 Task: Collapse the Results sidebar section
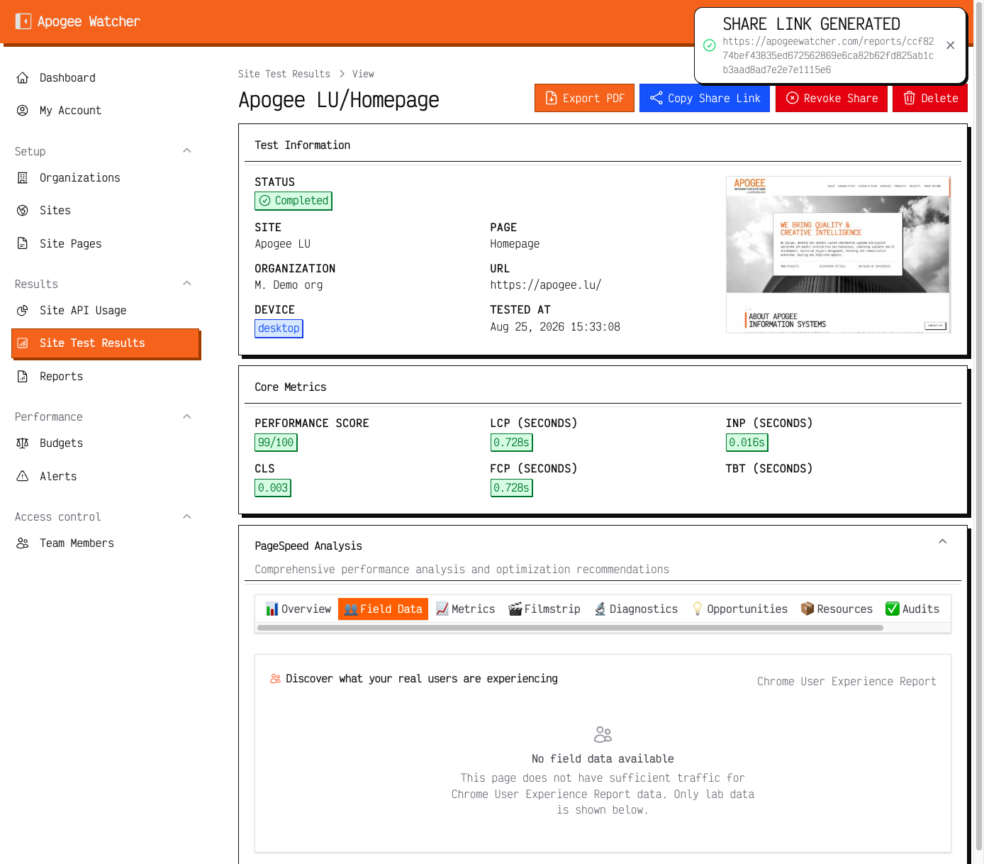click(187, 284)
